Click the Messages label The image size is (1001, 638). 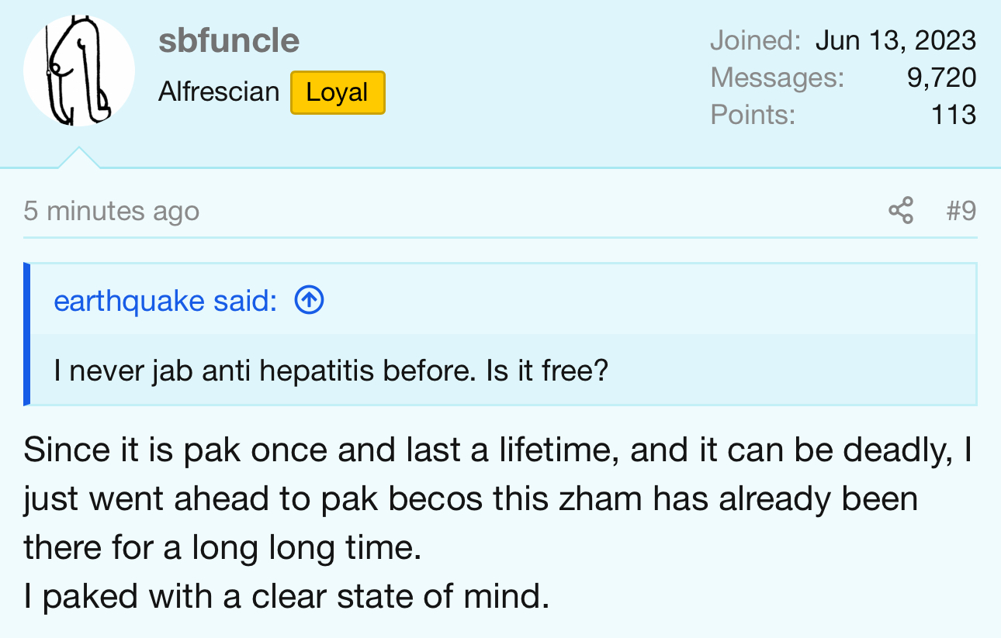pos(777,78)
